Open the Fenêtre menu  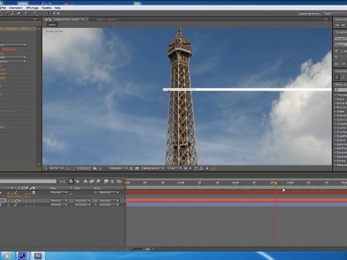47,8
